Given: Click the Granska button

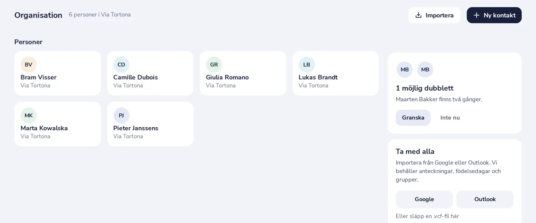Looking at the screenshot, I should pos(413,118).
